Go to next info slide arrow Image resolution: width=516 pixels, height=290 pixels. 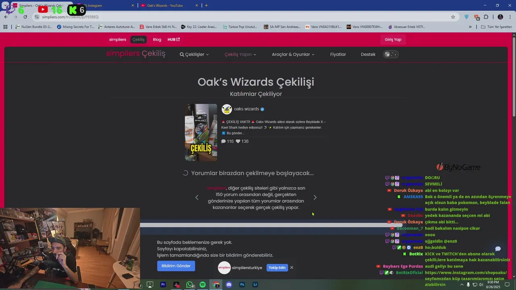point(315,197)
